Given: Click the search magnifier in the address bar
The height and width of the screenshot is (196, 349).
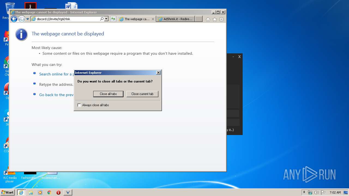Looking at the screenshot, I should 102,19.
